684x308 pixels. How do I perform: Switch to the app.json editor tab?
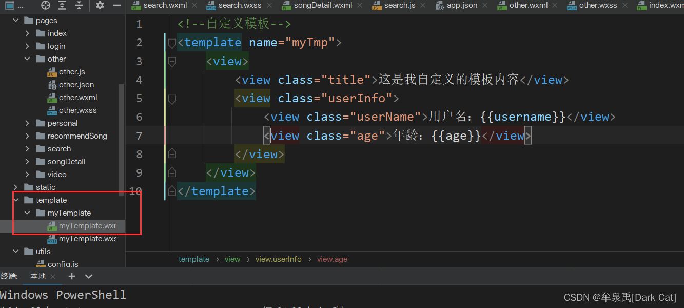point(462,5)
